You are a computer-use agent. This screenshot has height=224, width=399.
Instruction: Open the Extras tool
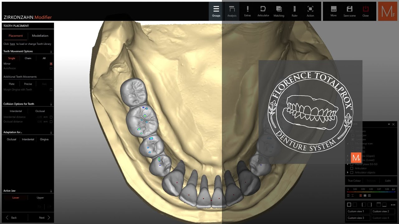click(x=248, y=11)
